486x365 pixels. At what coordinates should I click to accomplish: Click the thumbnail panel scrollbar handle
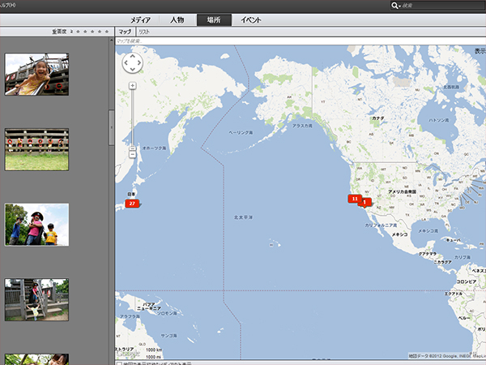[112, 127]
